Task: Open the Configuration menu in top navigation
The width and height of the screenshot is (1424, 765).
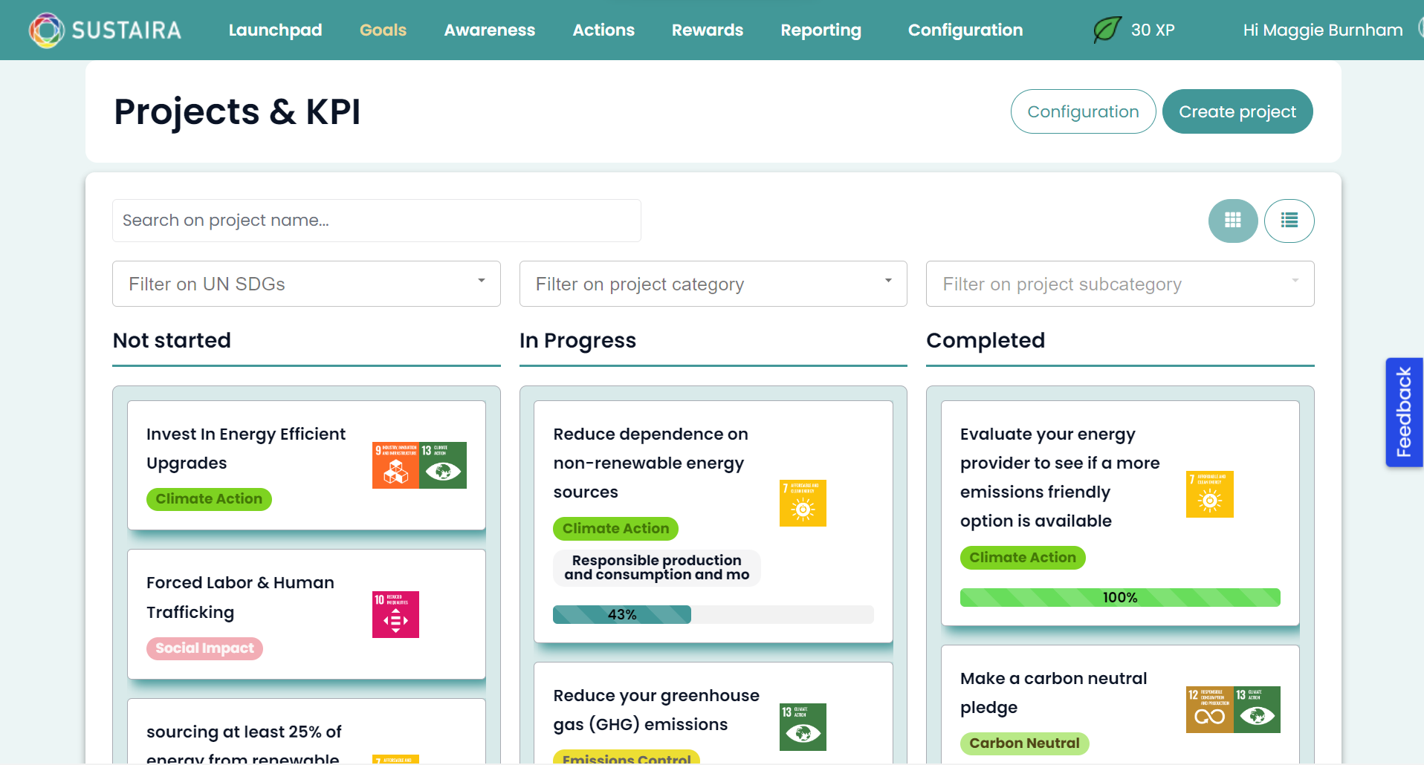Action: [x=965, y=30]
